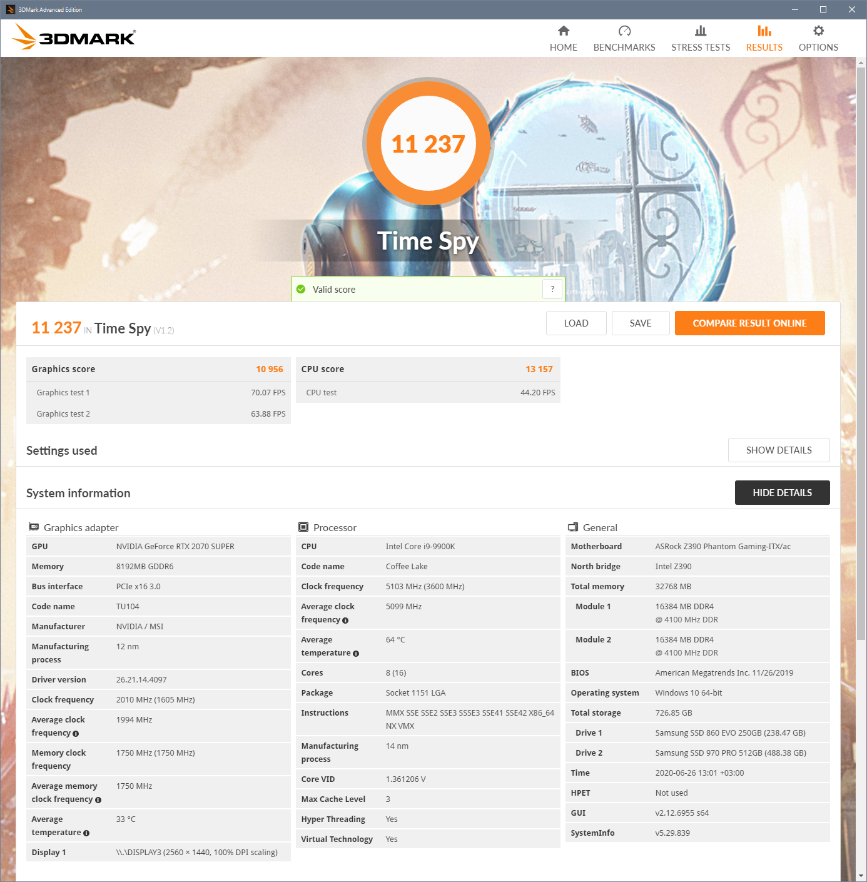Open the BENCHMARKS section
The image size is (867, 882).
point(624,39)
